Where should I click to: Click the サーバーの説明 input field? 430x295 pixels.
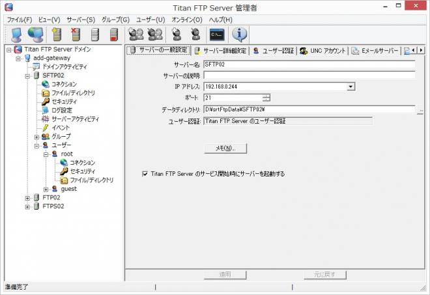point(309,76)
